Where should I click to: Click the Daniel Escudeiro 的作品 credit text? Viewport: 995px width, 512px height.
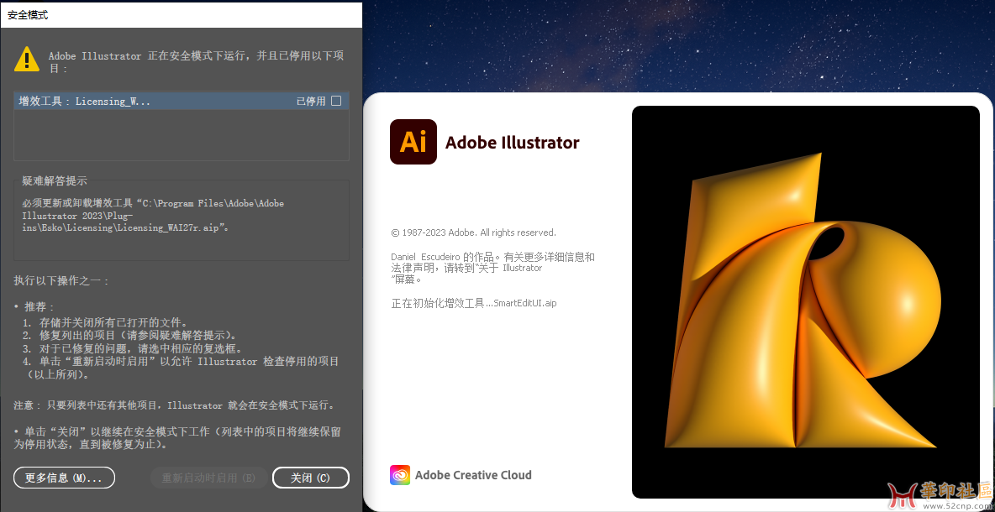click(x=493, y=268)
